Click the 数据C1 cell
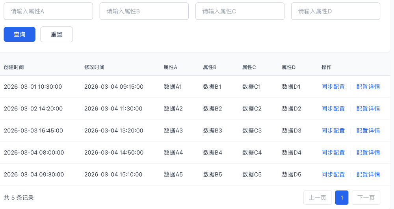This screenshot has width=394, height=209. click(251, 86)
